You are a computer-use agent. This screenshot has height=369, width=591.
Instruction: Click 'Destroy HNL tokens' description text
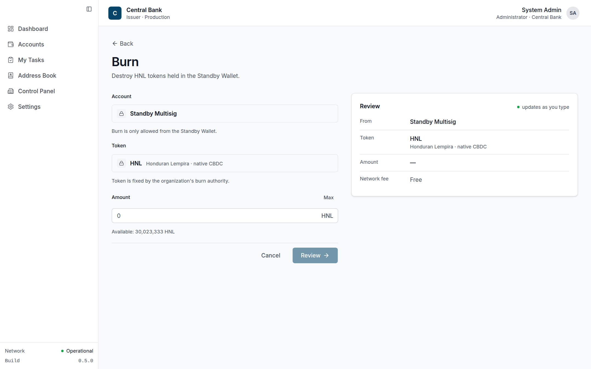(x=175, y=76)
